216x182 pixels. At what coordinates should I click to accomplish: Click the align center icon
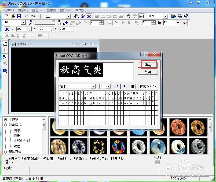(39, 35)
